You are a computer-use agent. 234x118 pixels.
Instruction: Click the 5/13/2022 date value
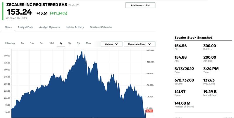pyautogui.click(x=184, y=69)
